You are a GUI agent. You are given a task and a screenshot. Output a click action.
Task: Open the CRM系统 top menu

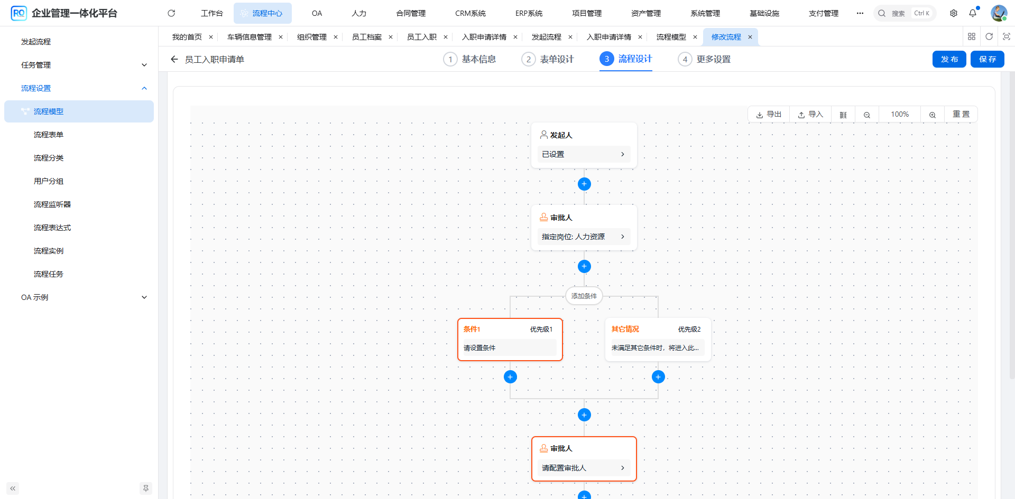(x=470, y=13)
